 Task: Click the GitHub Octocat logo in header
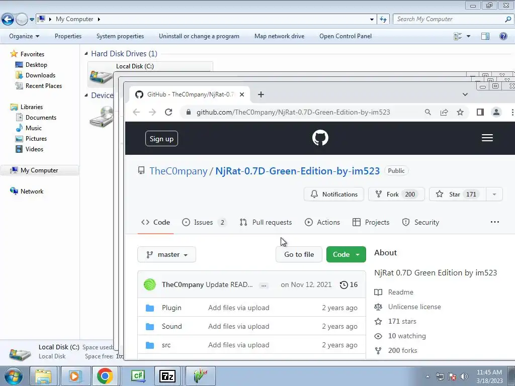[320, 138]
